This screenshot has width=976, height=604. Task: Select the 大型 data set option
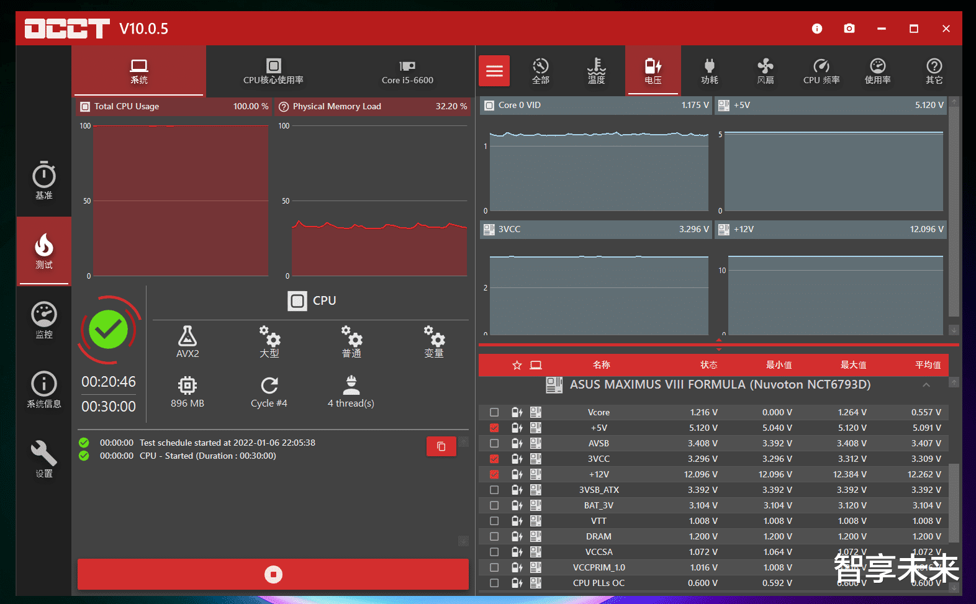[269, 341]
